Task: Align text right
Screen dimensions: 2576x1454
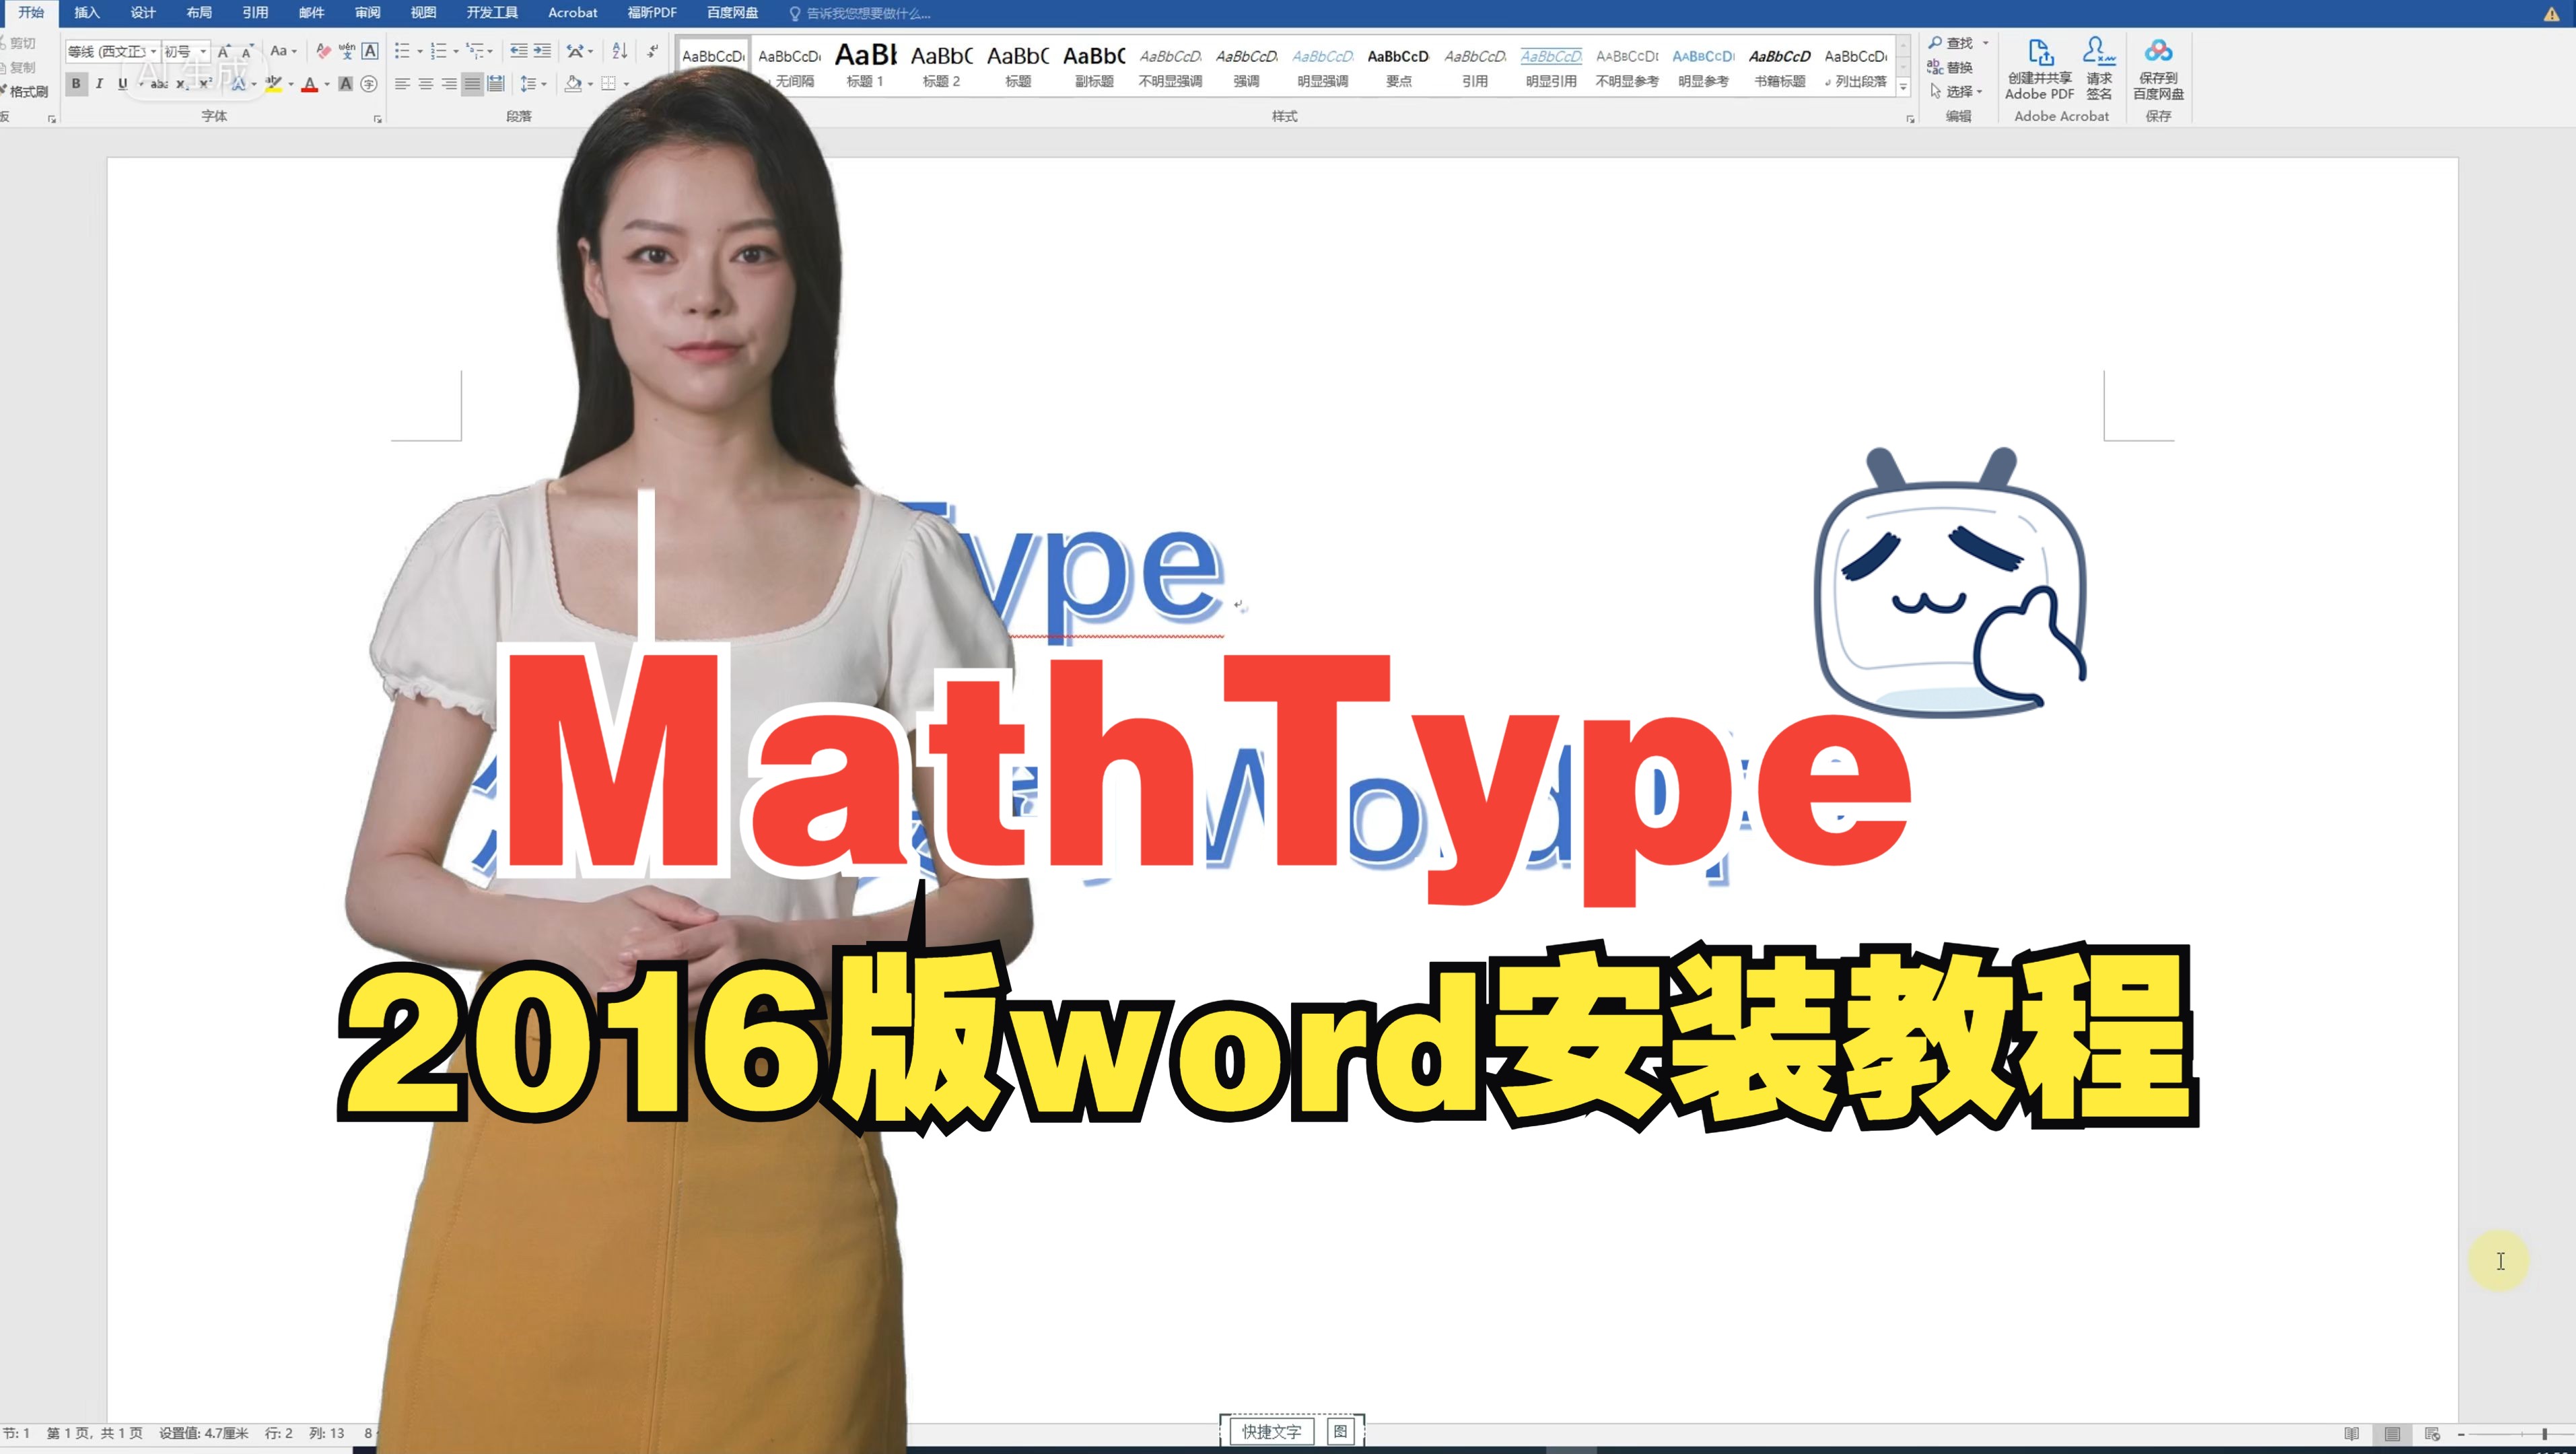Action: click(449, 84)
